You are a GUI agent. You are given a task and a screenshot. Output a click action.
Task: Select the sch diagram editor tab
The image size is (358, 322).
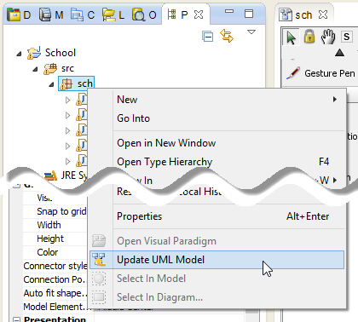pyautogui.click(x=296, y=14)
